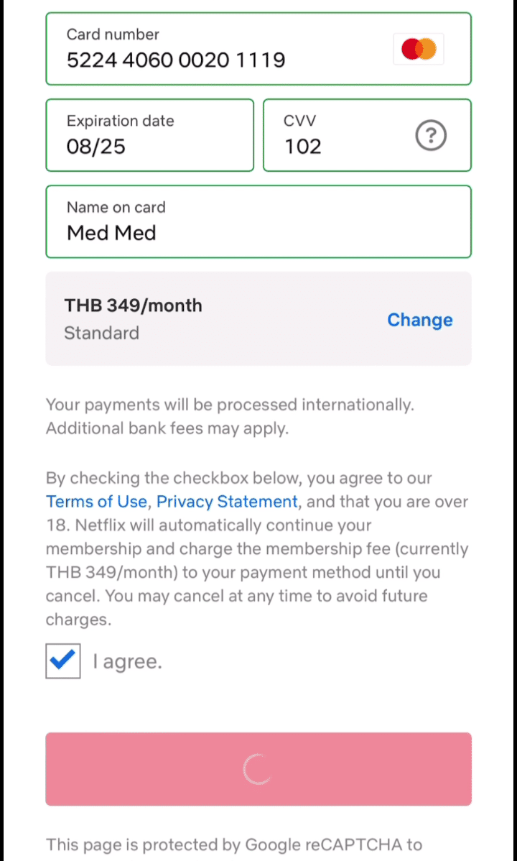517x861 pixels.
Task: Click the CVV help question mark icon
Action: point(431,135)
